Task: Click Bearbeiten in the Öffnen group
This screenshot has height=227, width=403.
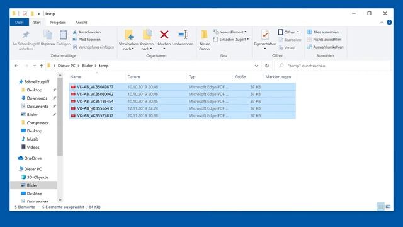Action: (290, 40)
